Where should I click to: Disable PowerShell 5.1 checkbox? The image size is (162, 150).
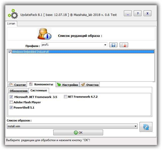coord(11,108)
